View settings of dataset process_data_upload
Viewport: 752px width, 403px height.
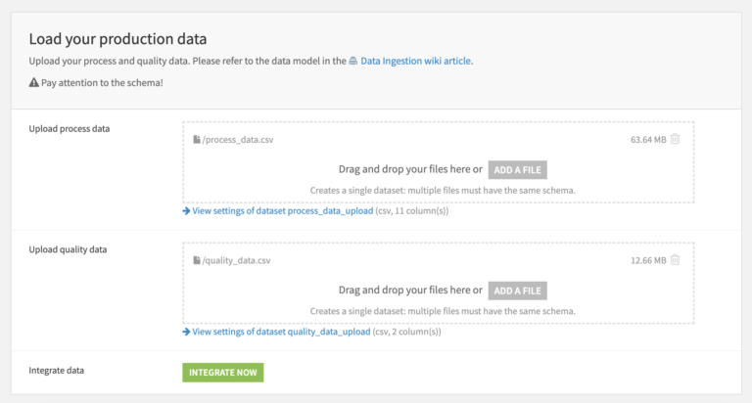point(282,211)
